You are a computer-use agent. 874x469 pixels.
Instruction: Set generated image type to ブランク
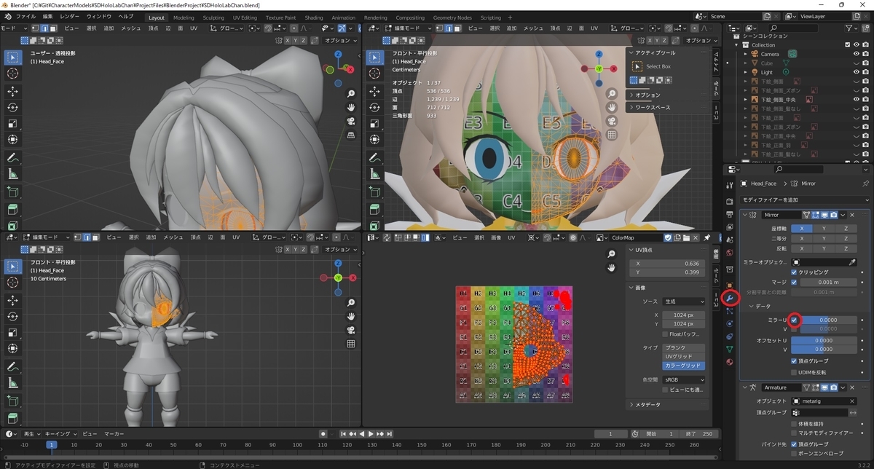pyautogui.click(x=684, y=347)
